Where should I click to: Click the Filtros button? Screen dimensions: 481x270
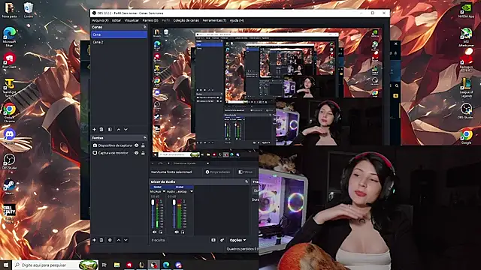(246, 172)
